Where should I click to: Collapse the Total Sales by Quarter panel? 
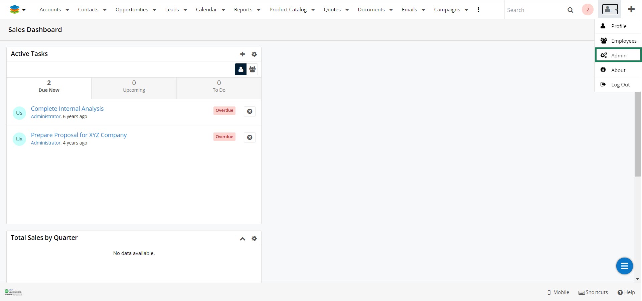[x=243, y=239]
